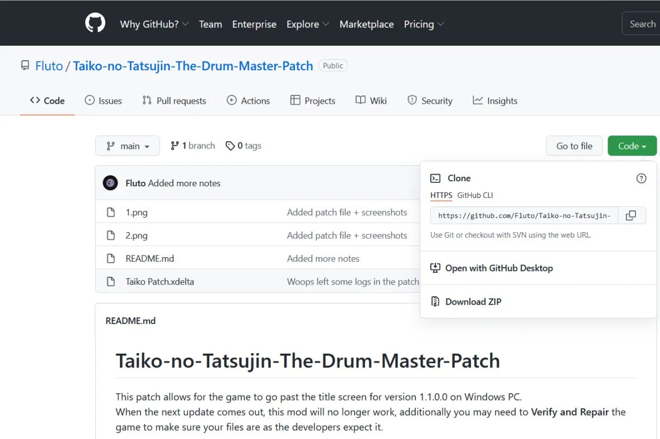Expand the Why GitHub? menu
This screenshot has height=439, width=660.
154,24
